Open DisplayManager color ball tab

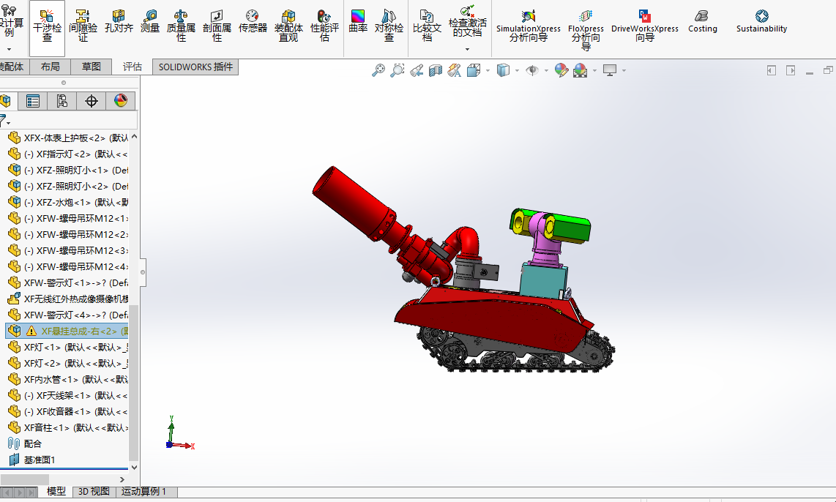121,101
